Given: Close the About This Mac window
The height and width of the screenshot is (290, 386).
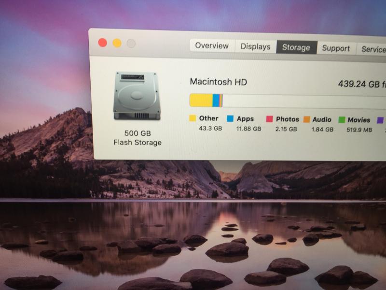Looking at the screenshot, I should [102, 43].
